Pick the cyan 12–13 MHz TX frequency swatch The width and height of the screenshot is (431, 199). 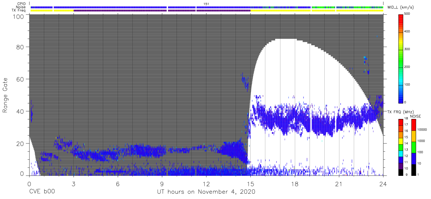click(x=401, y=153)
